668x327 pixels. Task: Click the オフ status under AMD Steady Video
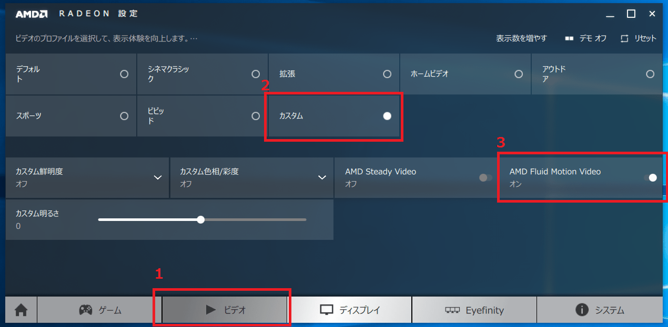click(x=351, y=184)
